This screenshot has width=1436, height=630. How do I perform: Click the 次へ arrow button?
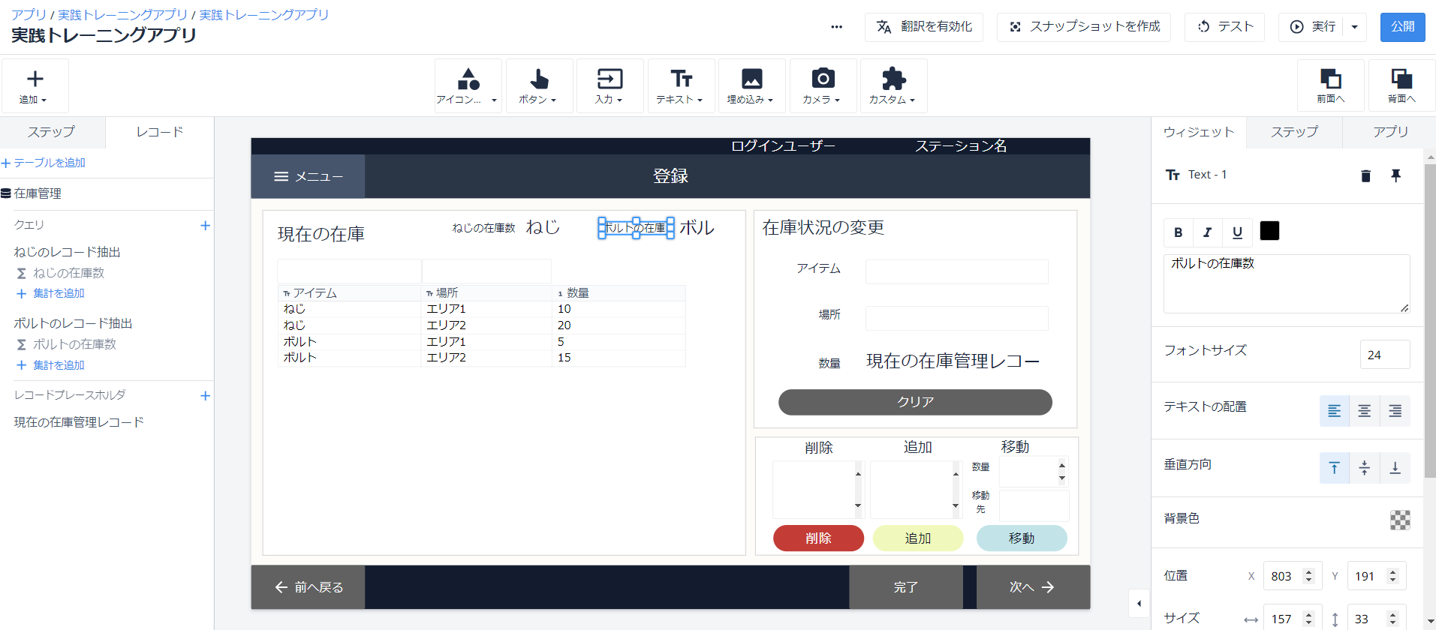pos(1033,587)
